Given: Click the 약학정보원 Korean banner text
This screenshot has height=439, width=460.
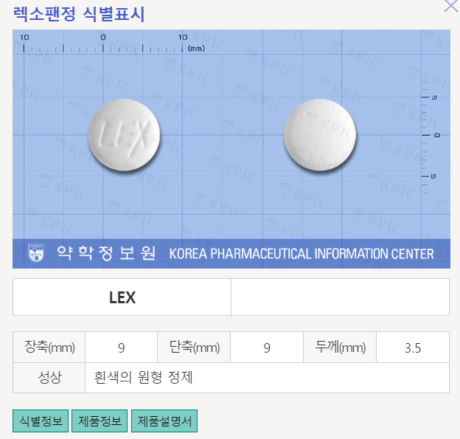Looking at the screenshot, I should [x=106, y=253].
